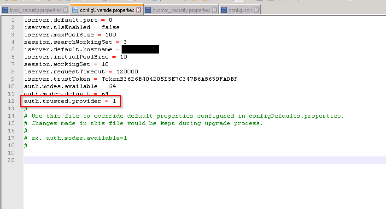Place cursor in 'iserver.maxPoolSize = 100'
Image resolution: width=386 pixels, height=209 pixels.
70,35
